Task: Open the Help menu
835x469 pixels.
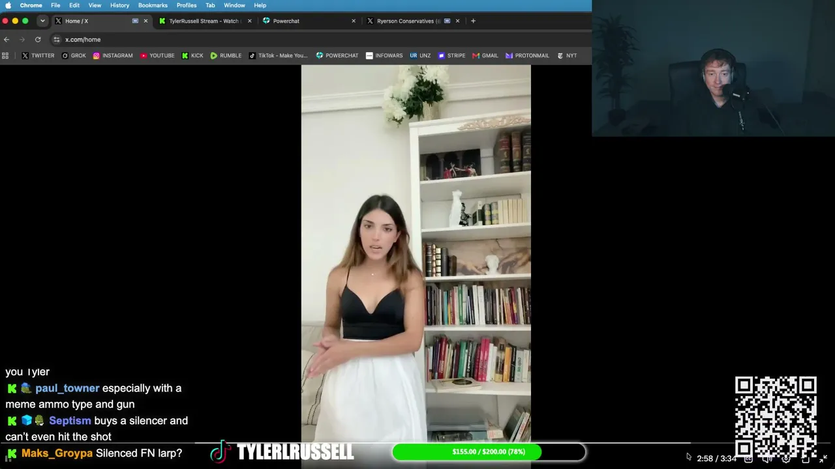Action: [x=260, y=5]
